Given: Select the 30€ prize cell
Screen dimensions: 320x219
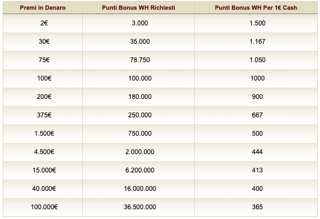Looking at the screenshot, I should pyautogui.click(x=43, y=42).
